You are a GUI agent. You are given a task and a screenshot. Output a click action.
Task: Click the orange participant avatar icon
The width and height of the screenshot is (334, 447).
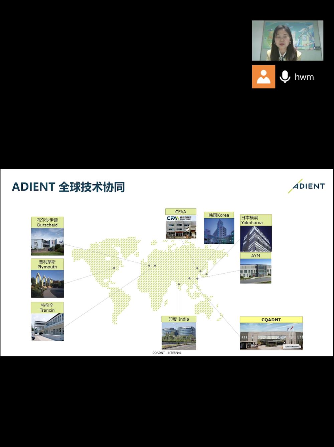[263, 77]
